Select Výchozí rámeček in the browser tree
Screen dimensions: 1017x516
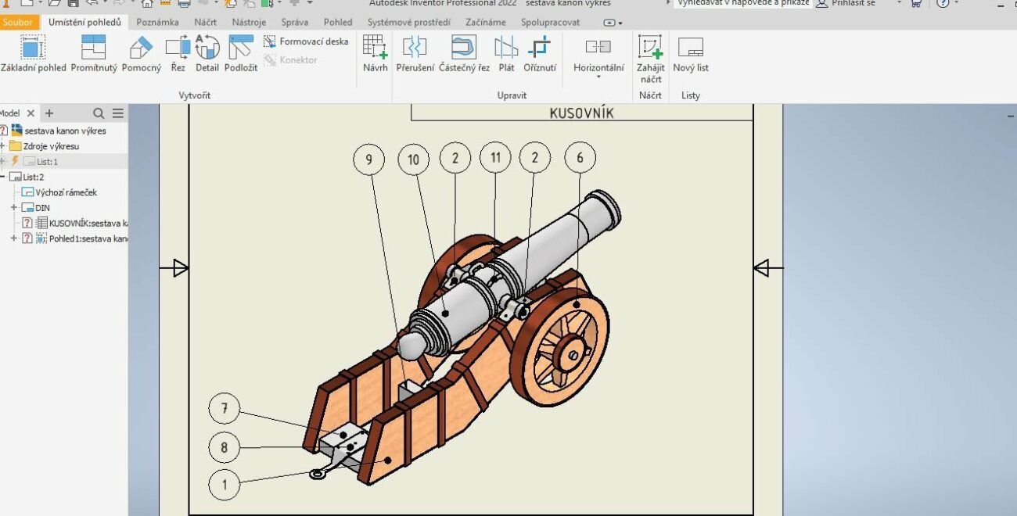pyautogui.click(x=66, y=192)
